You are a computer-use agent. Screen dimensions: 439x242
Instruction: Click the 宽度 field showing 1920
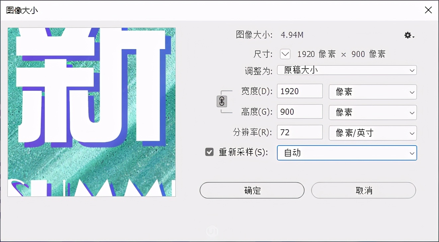coord(300,91)
